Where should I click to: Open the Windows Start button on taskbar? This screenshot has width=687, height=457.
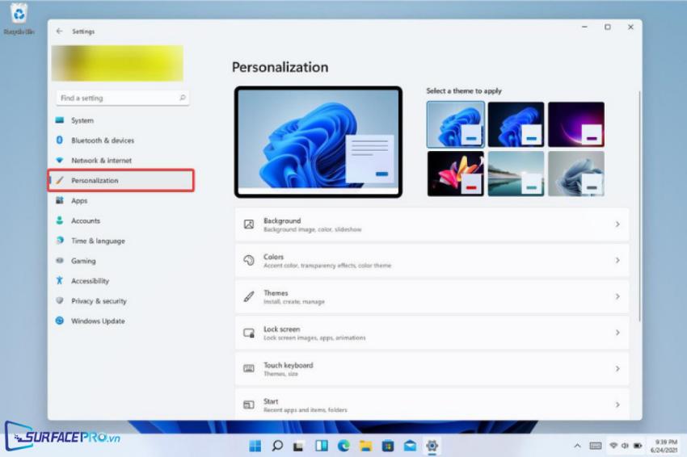point(255,446)
